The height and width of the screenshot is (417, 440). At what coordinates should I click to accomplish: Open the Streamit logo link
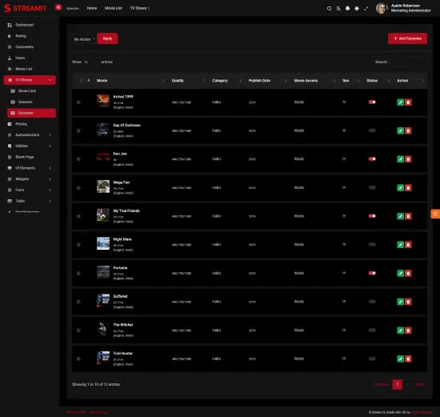[26, 8]
